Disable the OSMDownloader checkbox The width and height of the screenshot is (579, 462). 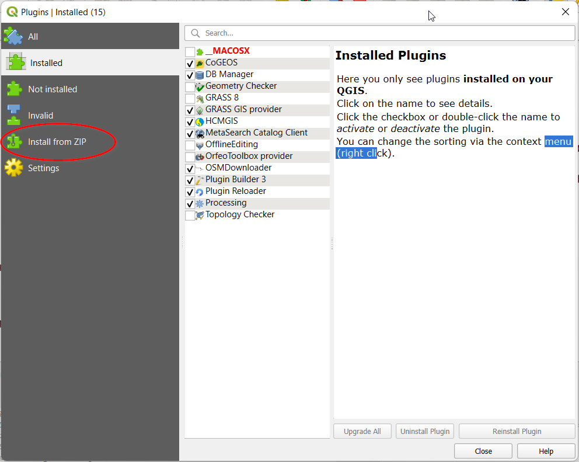click(x=190, y=169)
